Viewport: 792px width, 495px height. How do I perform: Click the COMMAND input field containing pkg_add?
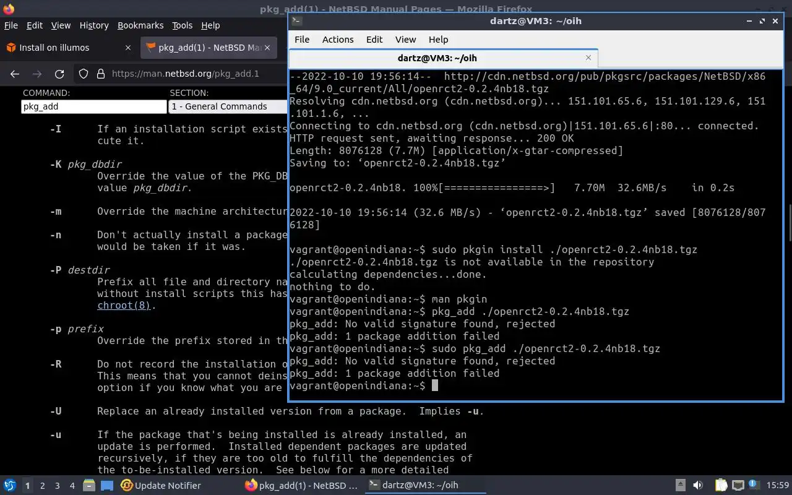tap(93, 106)
